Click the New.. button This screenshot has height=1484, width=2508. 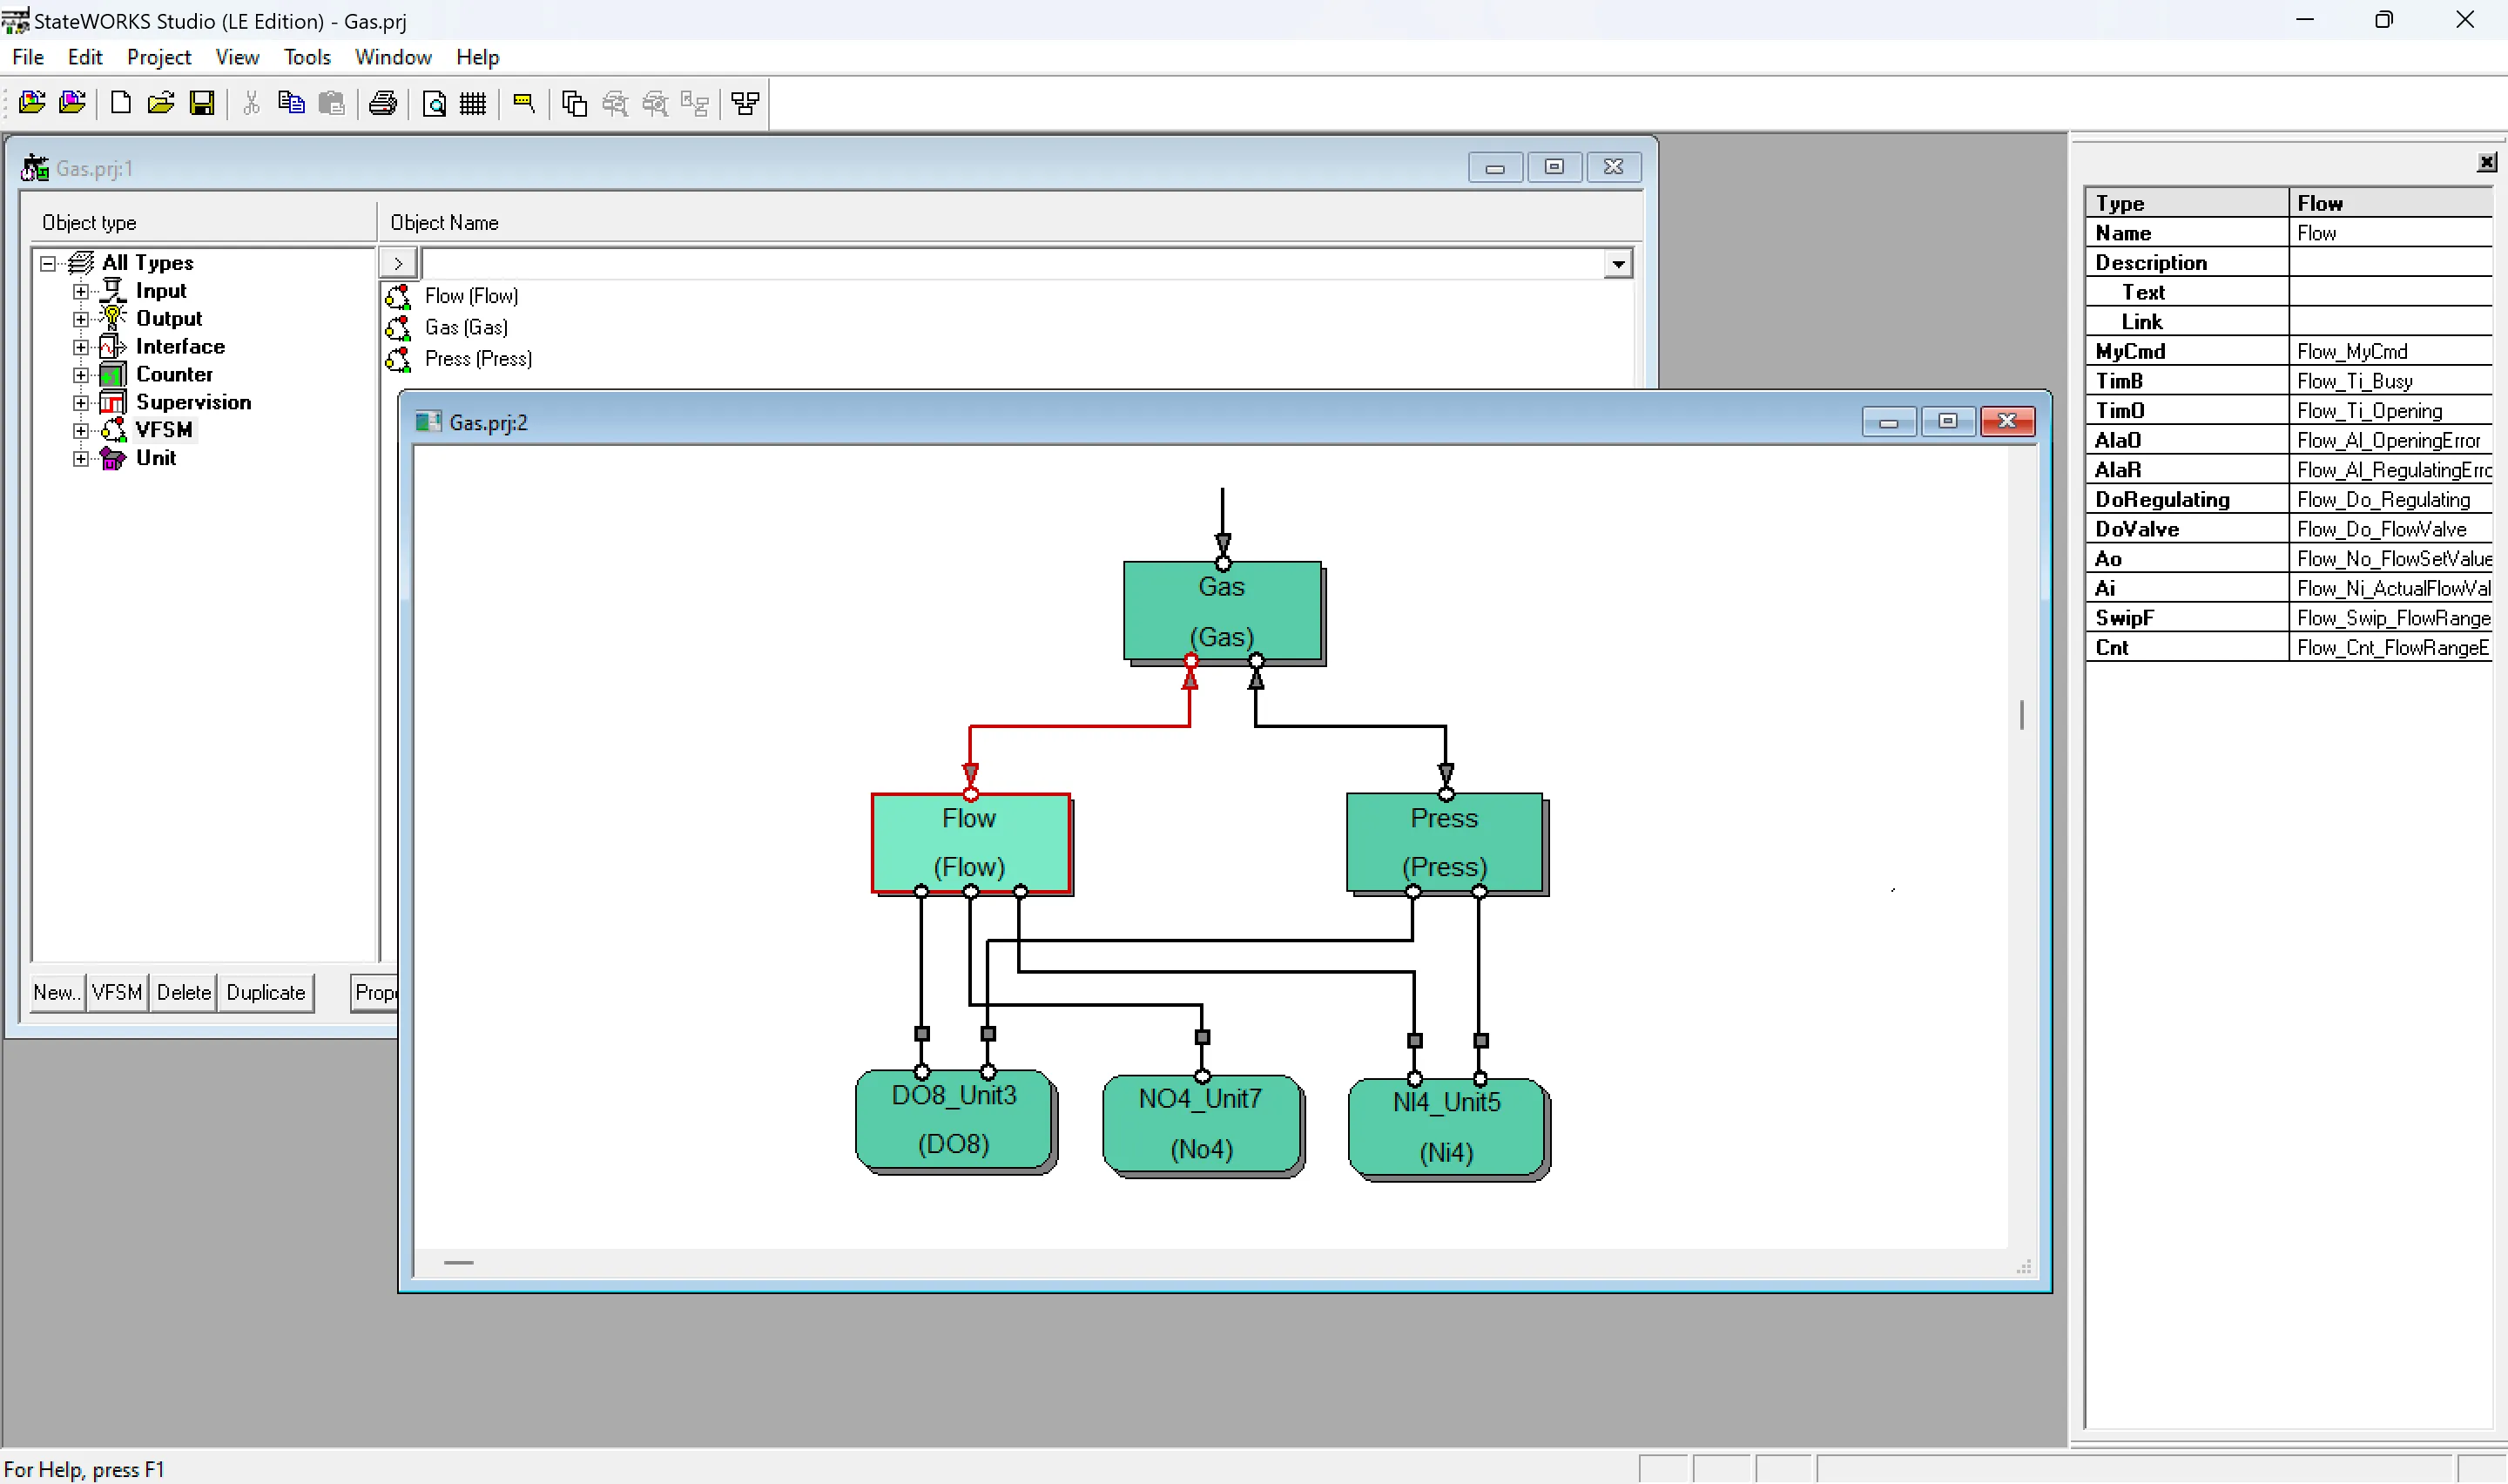pos(56,992)
